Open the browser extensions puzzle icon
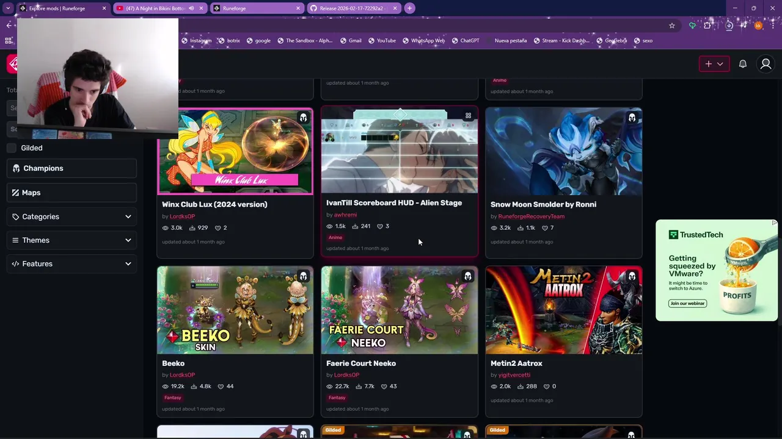782x439 pixels. [x=707, y=26]
